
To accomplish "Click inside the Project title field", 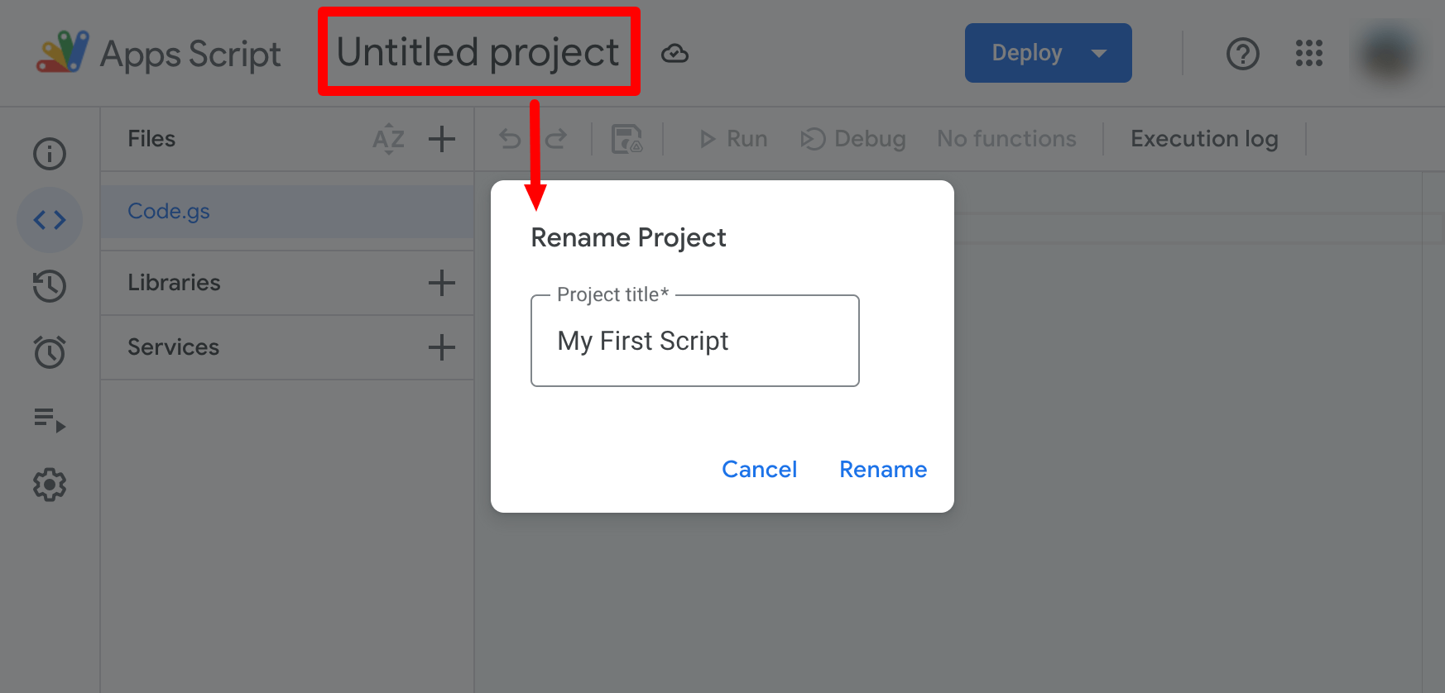I will pos(694,340).
